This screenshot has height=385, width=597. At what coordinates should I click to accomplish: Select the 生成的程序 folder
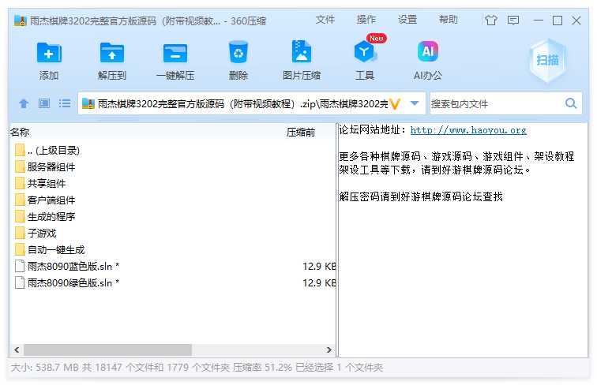51,216
